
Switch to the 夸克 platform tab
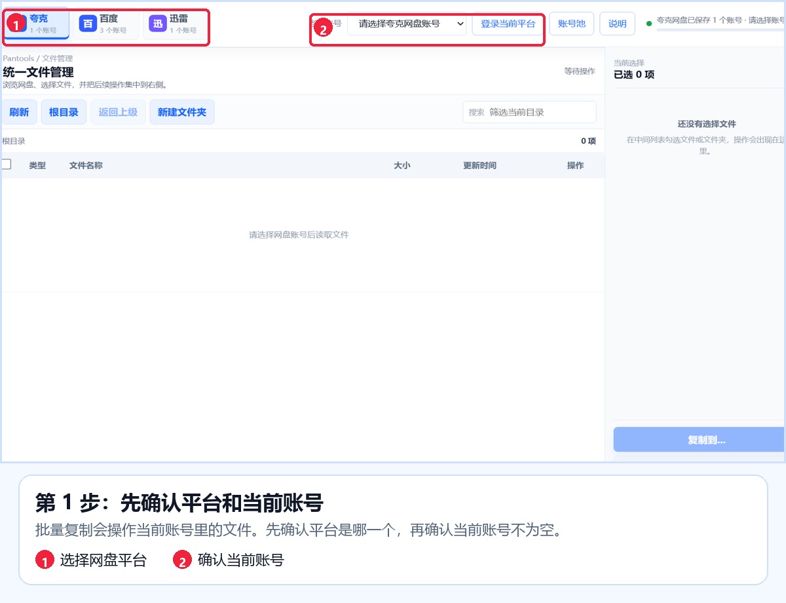pyautogui.click(x=37, y=24)
